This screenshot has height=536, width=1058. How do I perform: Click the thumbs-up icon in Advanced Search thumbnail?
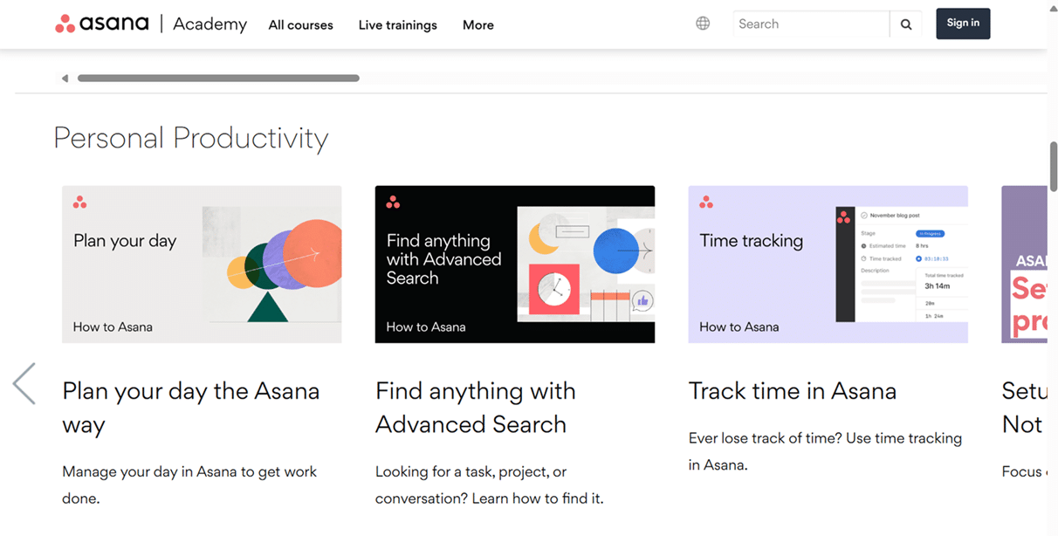click(643, 300)
